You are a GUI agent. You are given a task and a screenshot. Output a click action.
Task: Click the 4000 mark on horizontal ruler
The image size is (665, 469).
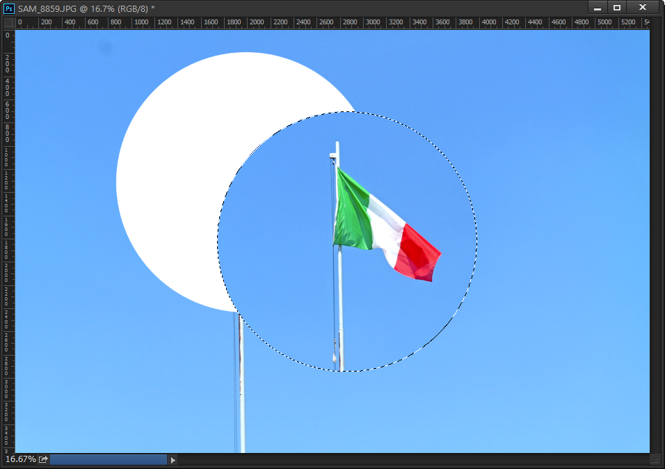[x=488, y=22]
